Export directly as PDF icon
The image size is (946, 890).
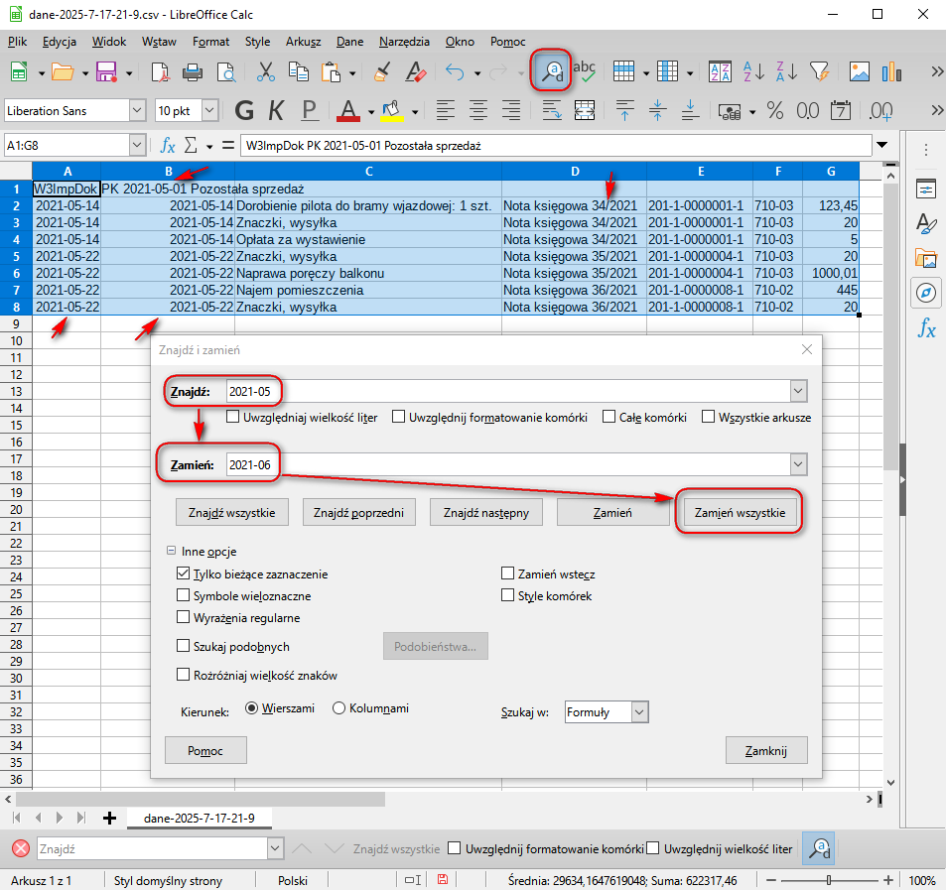tap(160, 71)
